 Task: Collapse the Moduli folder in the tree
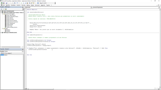(x=3, y=28)
